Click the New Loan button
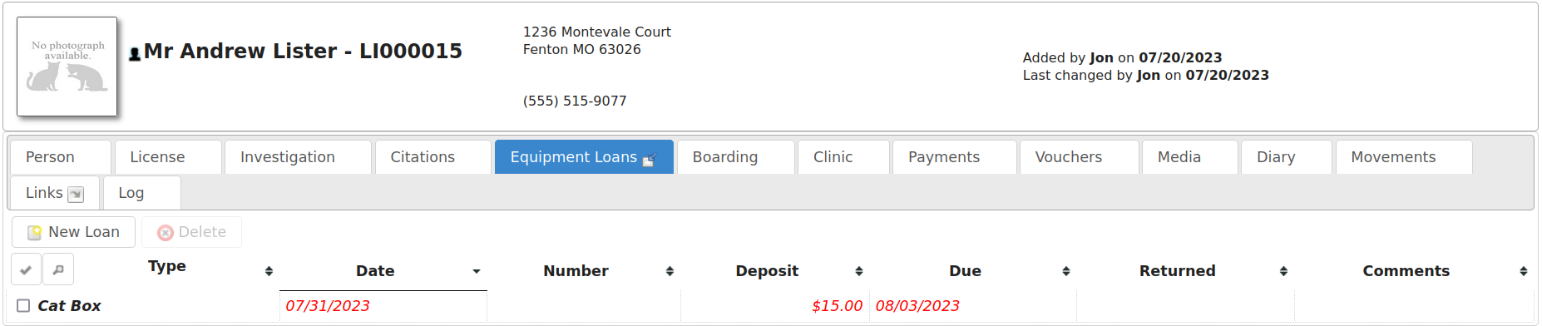1542x326 pixels. pyautogui.click(x=73, y=232)
